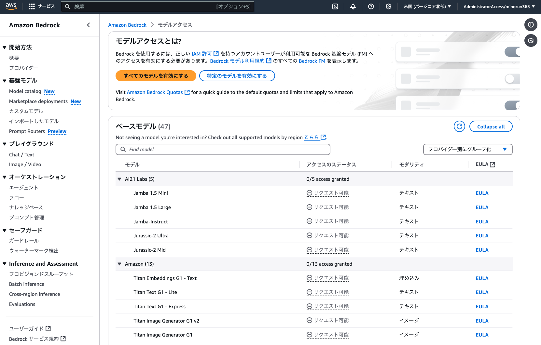Click the Bedrock サービス規約 external link icon
Screen dimensions: 541x345
(x=63, y=339)
